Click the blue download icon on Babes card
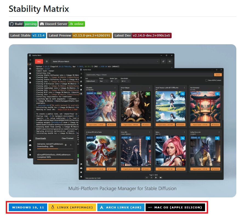Viewport: 244px width, 215px height. pyautogui.click(x=183, y=138)
